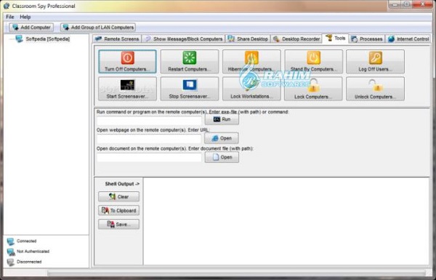Click Open button for webpage URL
This screenshot has height=280, width=436.
point(222,138)
